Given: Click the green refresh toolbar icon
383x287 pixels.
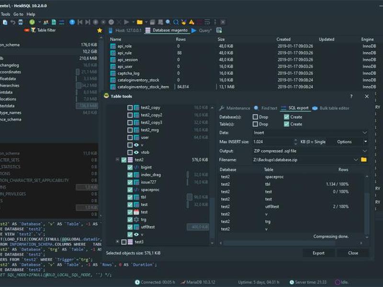Looking at the screenshot, I should click(x=32, y=22).
